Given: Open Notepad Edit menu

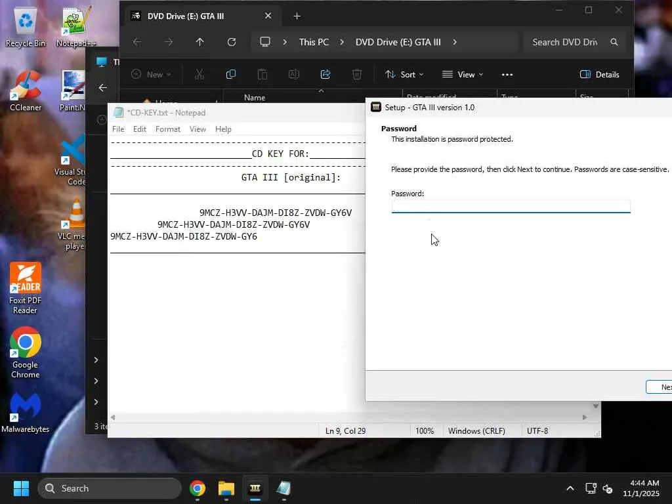Looking at the screenshot, I should (x=140, y=129).
